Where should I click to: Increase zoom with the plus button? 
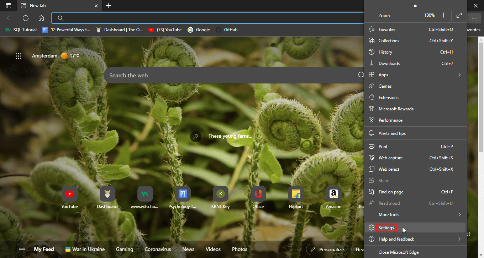click(443, 16)
